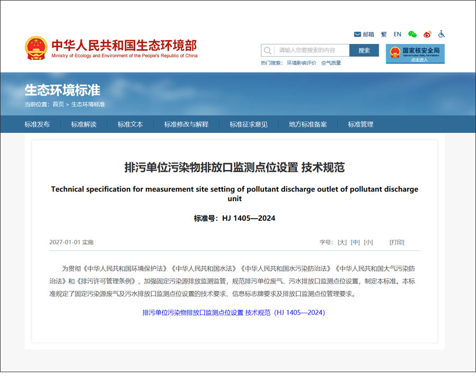Switch to traditional Chinese 繁

[383, 34]
